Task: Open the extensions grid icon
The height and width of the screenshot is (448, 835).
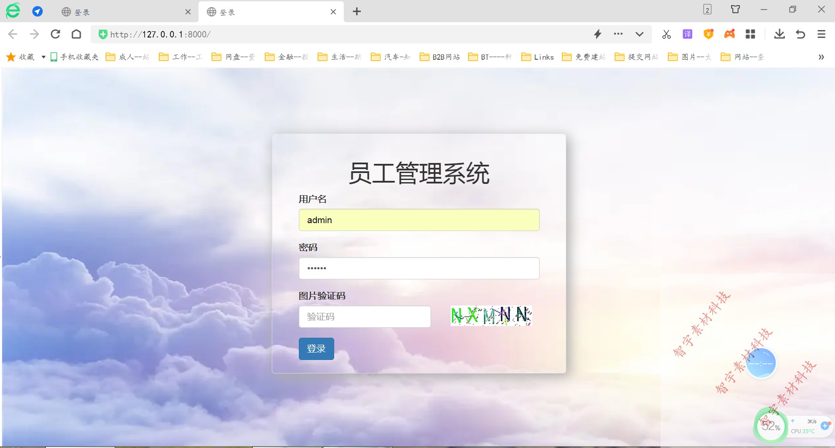Action: pos(751,34)
